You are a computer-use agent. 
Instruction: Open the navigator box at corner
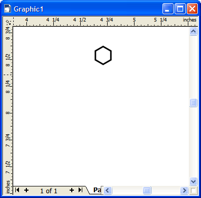194,190
